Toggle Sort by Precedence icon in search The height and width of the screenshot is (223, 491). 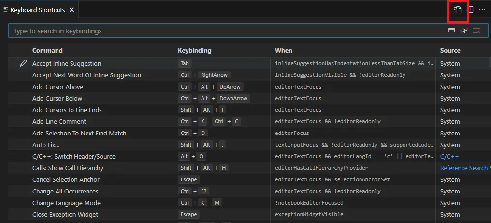pyautogui.click(x=464, y=31)
